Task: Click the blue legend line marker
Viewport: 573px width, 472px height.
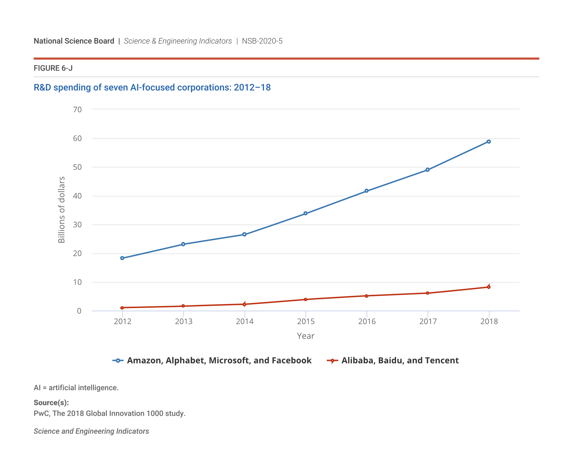Action: pos(118,361)
